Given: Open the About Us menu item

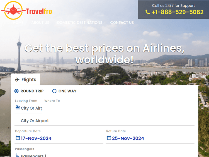Looking at the screenshot, I should [x=40, y=23].
